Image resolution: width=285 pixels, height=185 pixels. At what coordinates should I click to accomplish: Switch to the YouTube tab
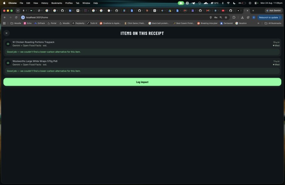[223, 11]
